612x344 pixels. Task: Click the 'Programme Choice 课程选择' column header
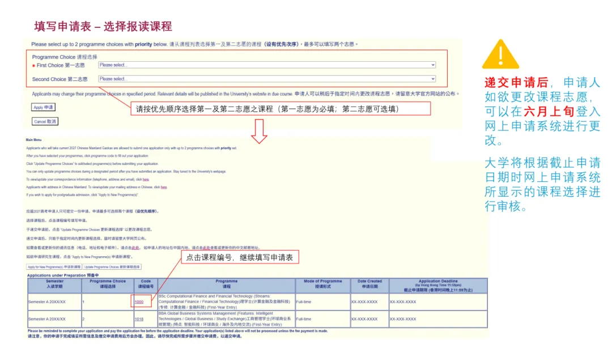pos(108,286)
